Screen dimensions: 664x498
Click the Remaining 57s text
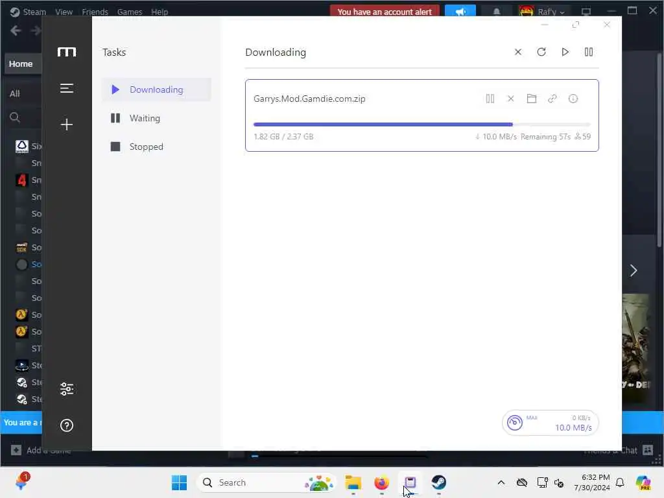[545, 137]
